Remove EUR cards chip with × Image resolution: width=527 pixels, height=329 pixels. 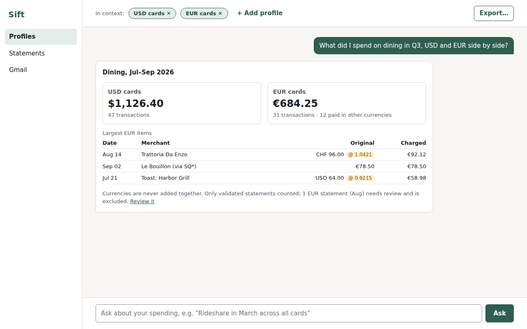(220, 13)
